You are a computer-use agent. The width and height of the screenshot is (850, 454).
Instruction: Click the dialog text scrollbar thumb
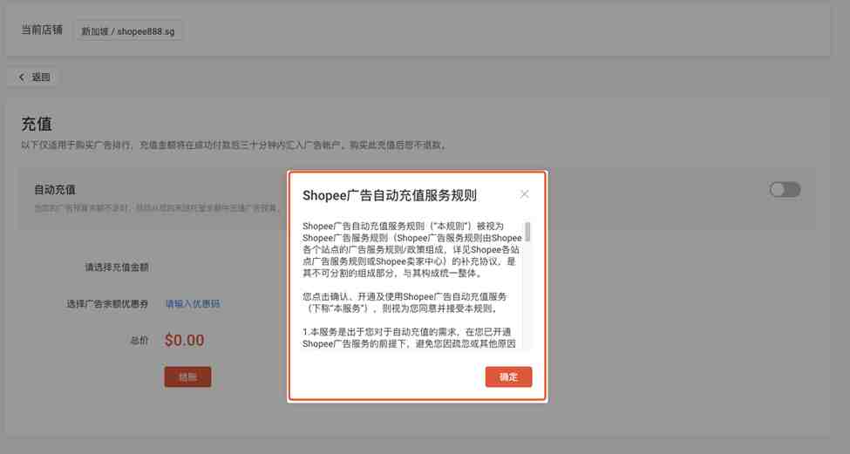[527, 231]
